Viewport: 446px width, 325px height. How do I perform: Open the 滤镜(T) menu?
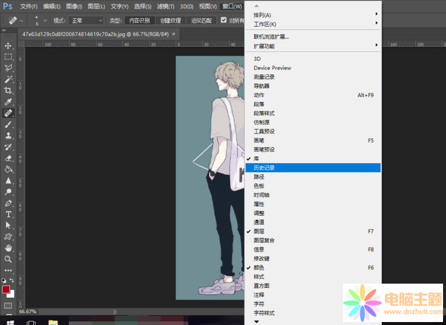point(165,6)
